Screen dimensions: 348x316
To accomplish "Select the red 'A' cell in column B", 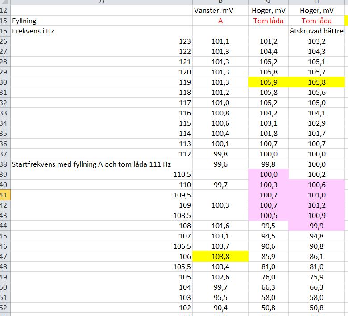I will (220, 21).
